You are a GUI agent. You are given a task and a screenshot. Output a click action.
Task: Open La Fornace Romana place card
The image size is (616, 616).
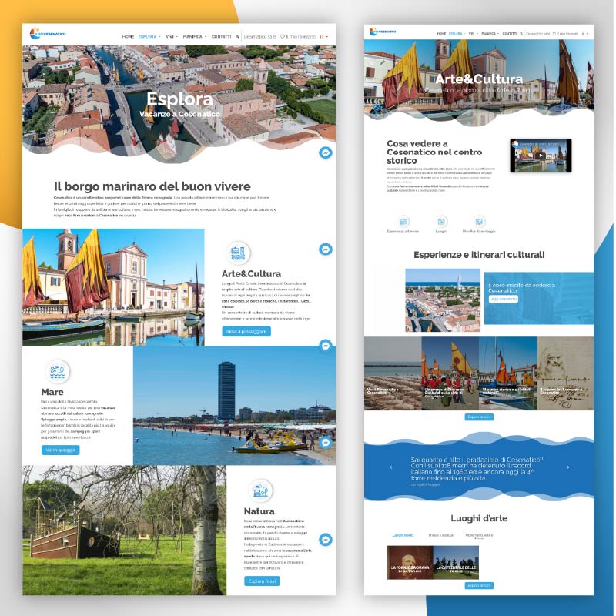[x=410, y=563]
